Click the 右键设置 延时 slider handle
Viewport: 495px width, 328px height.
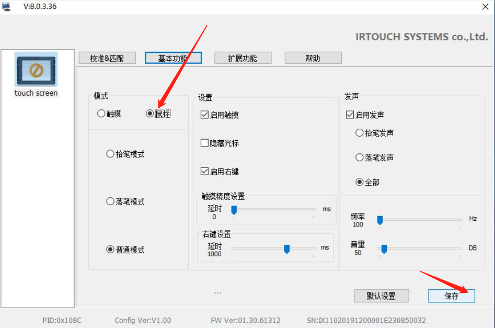click(286, 249)
